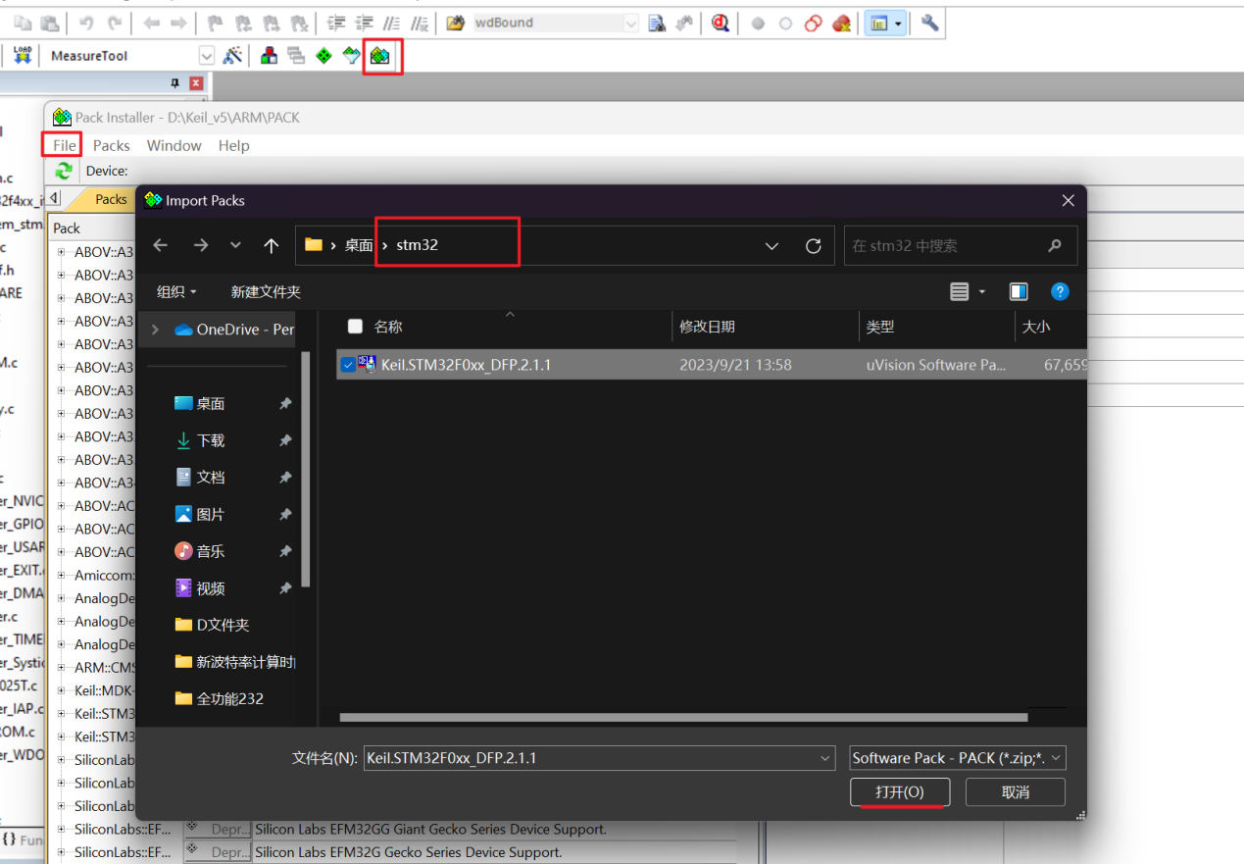
Task: Open the File menu in Pack Installer
Action: (65, 145)
